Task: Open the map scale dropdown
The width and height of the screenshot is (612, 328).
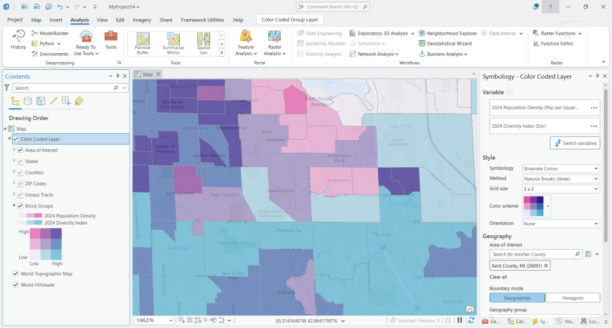Action: tap(170, 321)
